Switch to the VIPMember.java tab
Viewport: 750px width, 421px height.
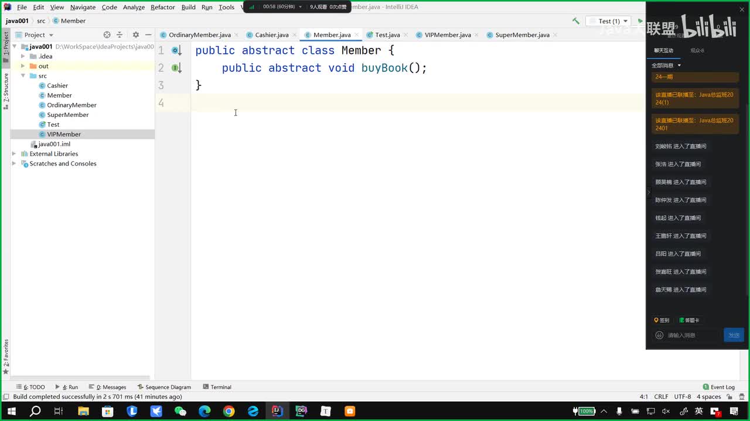coord(448,35)
